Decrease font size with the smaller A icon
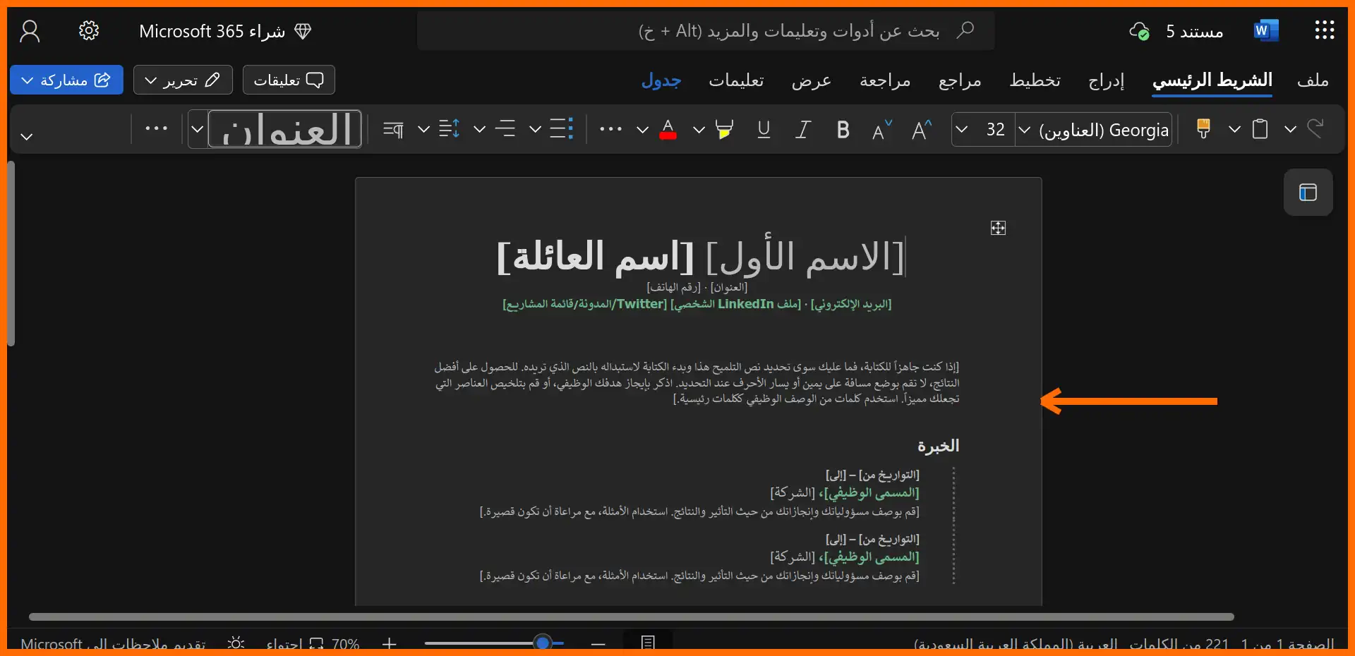This screenshot has width=1355, height=656. click(882, 130)
